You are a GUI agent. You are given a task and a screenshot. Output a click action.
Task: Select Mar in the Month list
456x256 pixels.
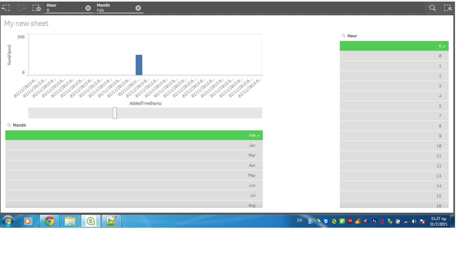pyautogui.click(x=134, y=155)
